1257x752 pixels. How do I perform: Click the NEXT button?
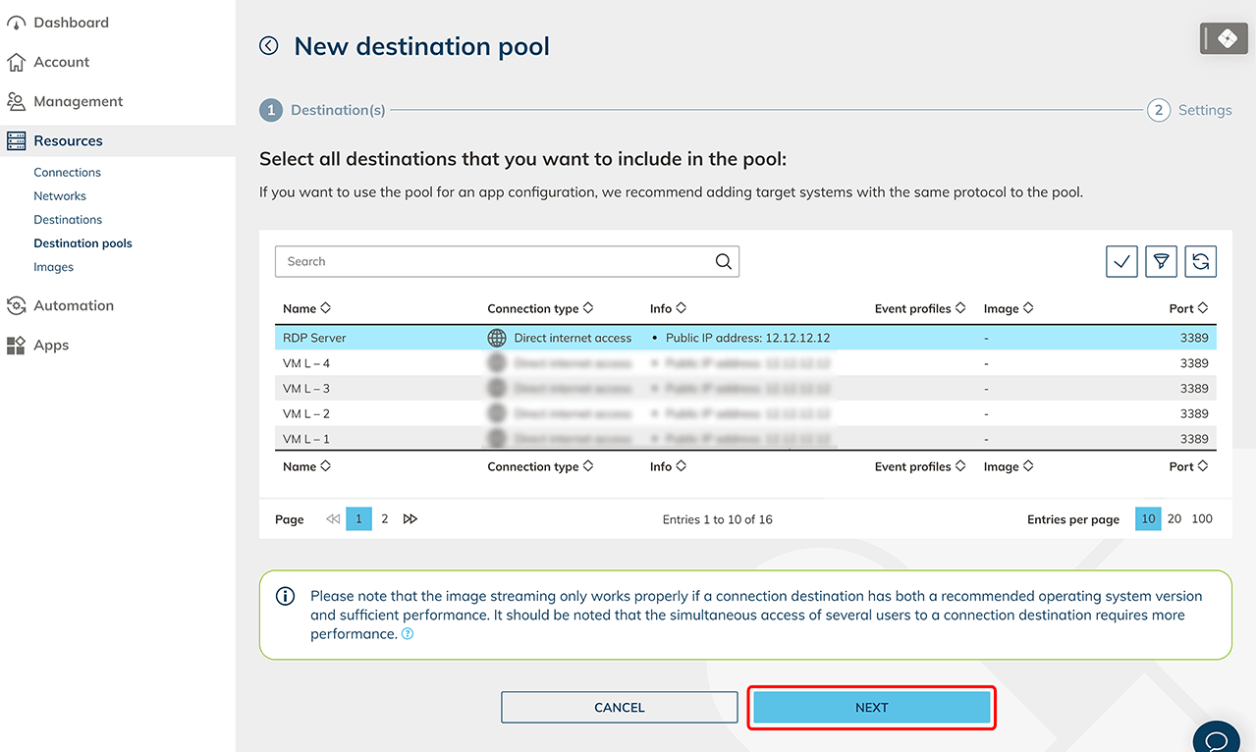tap(871, 707)
